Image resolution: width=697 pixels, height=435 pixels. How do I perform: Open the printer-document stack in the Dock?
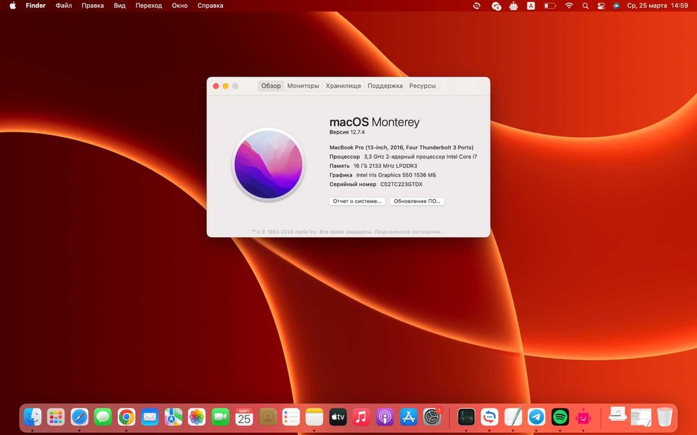pos(617,416)
